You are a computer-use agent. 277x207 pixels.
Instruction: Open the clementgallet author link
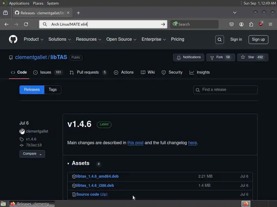(x=37, y=132)
